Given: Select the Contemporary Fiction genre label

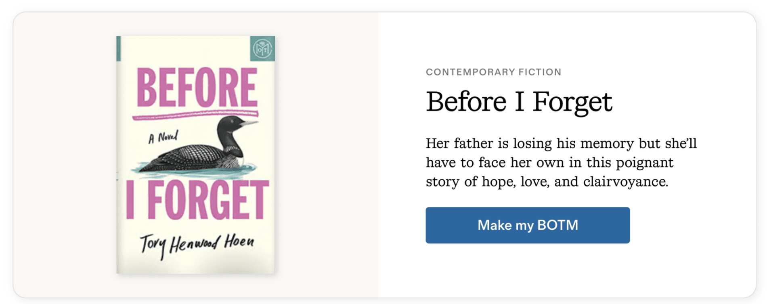Looking at the screenshot, I should 493,72.
